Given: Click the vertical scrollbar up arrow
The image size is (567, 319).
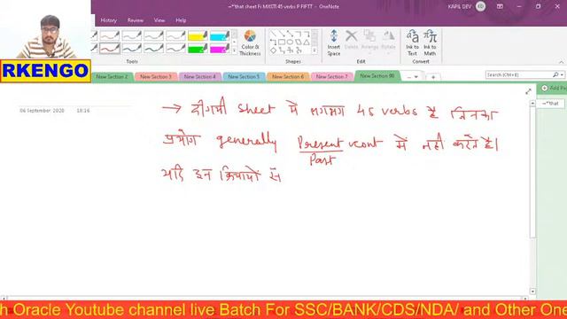Looking at the screenshot, I should [532, 104].
